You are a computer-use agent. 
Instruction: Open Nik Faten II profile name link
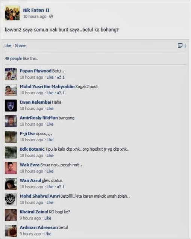click(x=36, y=11)
